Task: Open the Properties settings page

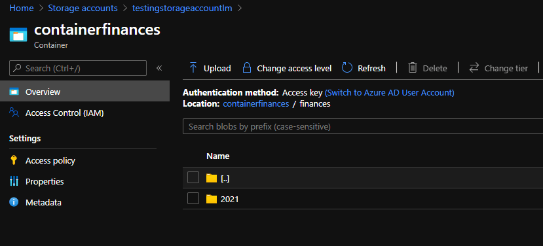Action: 45,181
